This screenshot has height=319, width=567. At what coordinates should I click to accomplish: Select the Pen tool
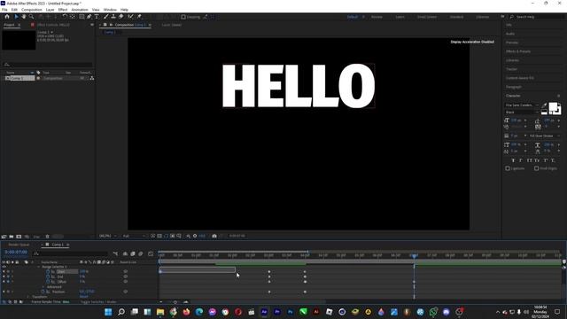pyautogui.click(x=89, y=17)
